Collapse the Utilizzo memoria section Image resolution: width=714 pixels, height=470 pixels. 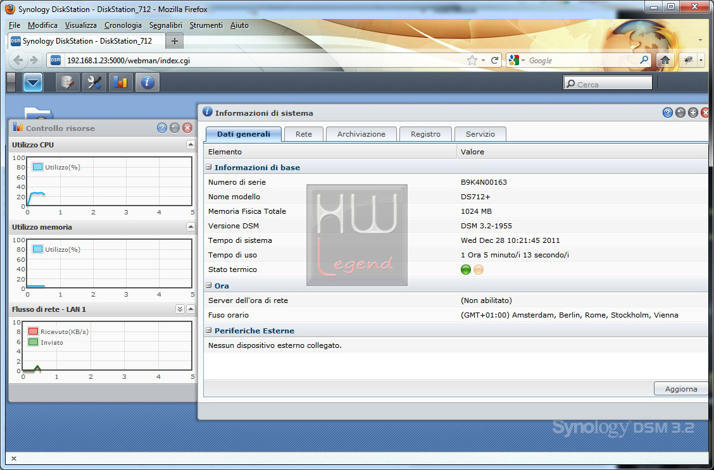[191, 226]
